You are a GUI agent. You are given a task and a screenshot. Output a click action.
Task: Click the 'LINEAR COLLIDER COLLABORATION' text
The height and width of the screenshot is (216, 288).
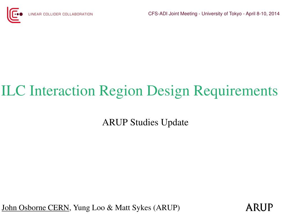(61, 14)
